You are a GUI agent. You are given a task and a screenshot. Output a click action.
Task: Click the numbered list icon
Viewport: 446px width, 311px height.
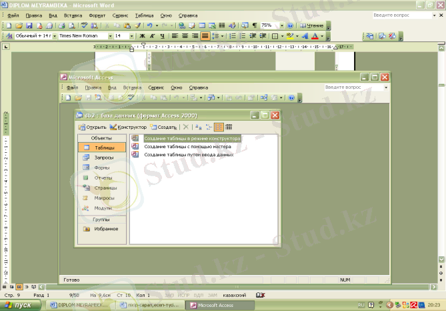pos(233,36)
